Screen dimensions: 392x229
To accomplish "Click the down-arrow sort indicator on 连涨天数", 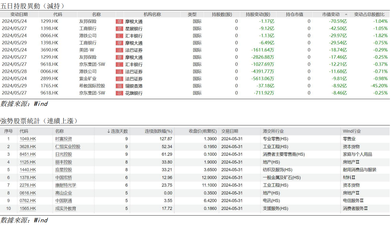I will coord(109,131).
